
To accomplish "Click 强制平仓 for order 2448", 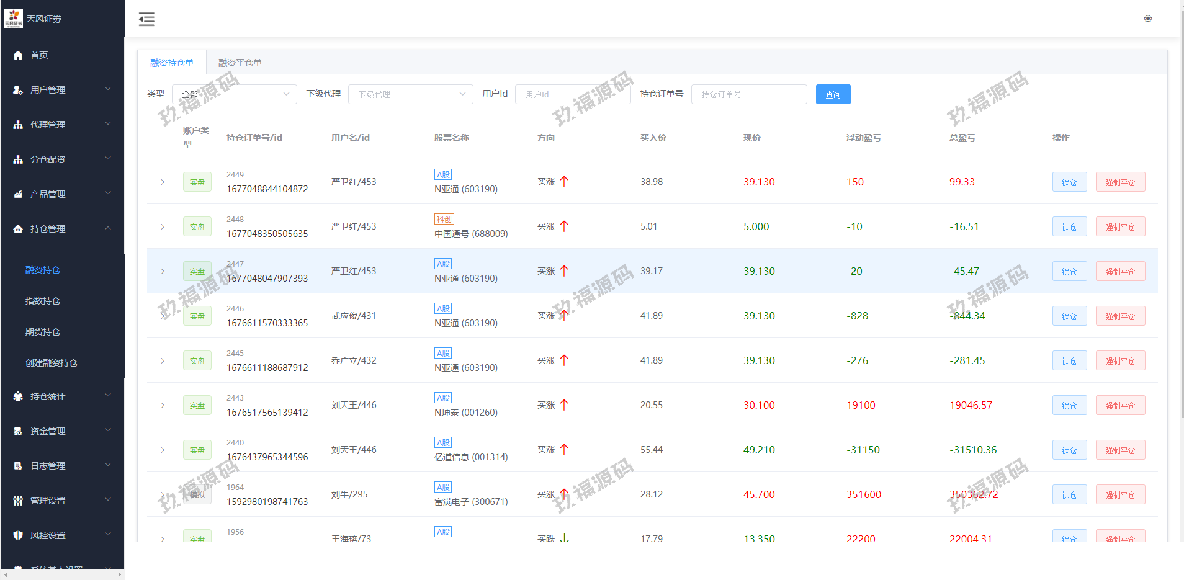I will click(x=1119, y=226).
